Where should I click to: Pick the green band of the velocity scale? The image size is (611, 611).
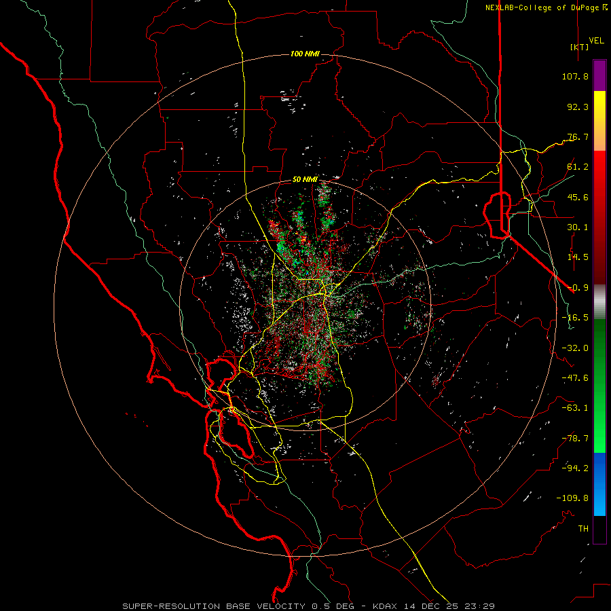[x=599, y=386]
